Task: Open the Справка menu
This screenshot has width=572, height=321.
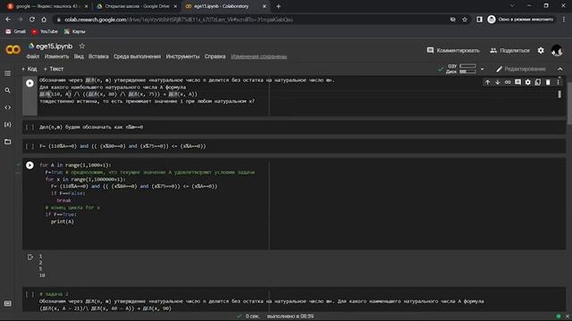Action: (214, 56)
